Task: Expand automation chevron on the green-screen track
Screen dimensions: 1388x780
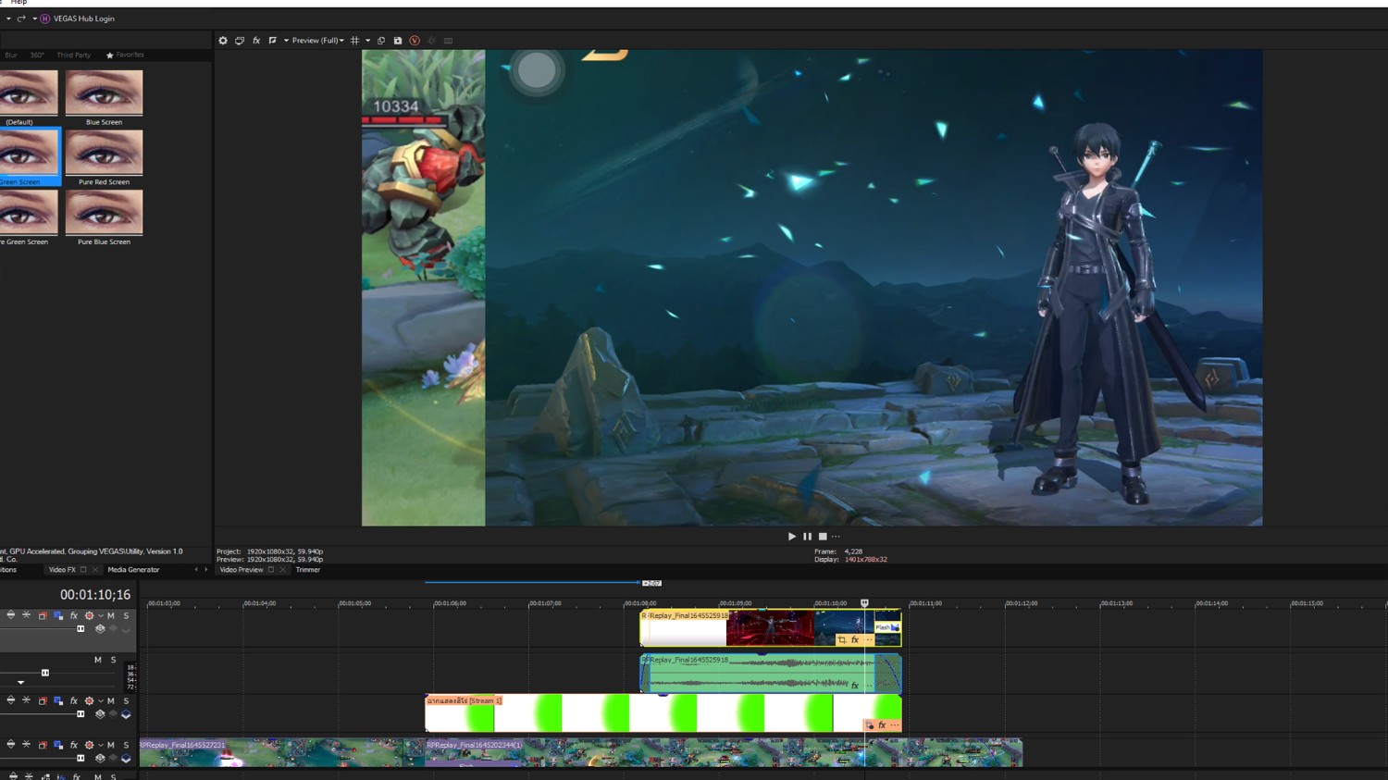Action: point(101,700)
